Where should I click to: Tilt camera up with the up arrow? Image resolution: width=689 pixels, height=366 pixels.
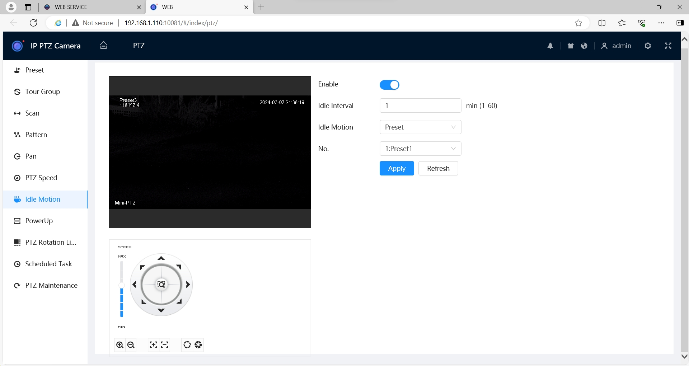pyautogui.click(x=161, y=258)
